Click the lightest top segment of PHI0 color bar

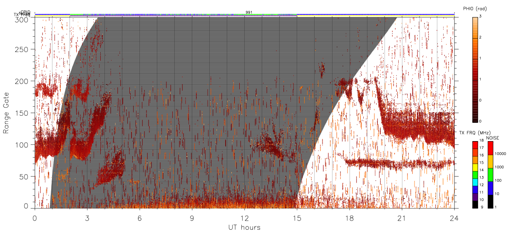pyautogui.click(x=475, y=28)
